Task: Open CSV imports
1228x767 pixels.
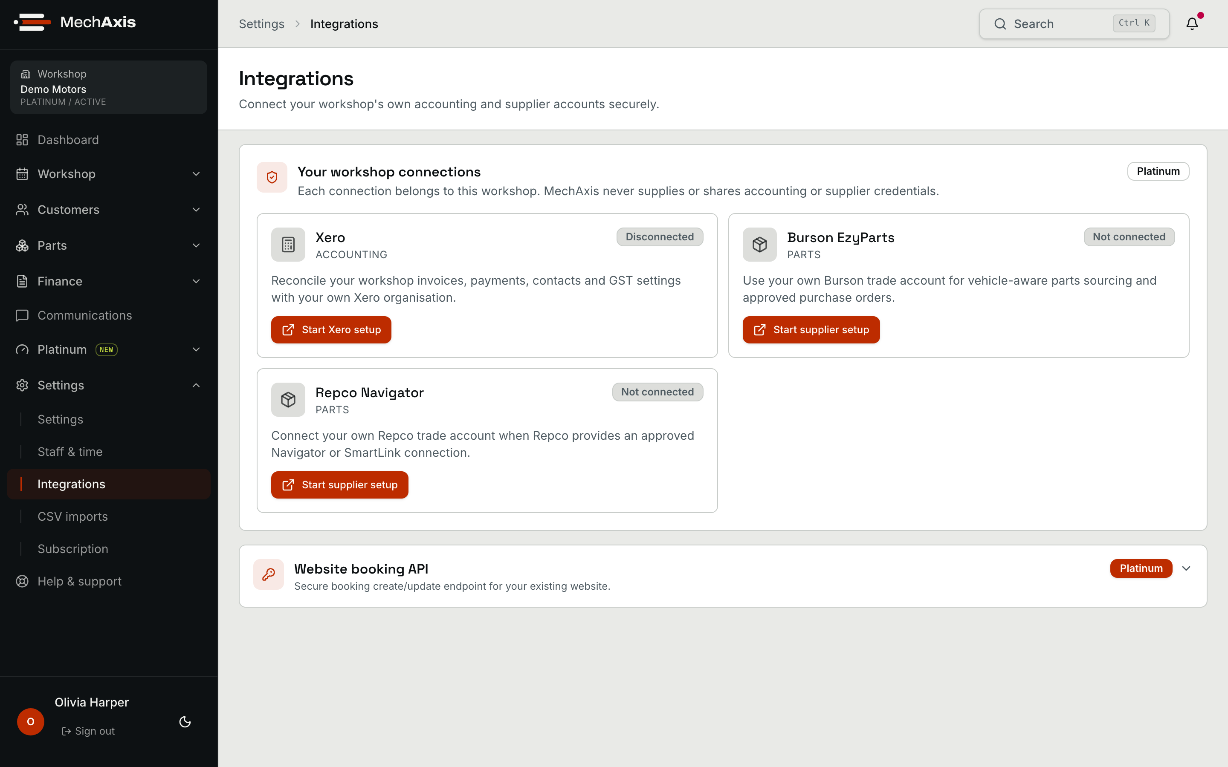Action: click(x=109, y=516)
